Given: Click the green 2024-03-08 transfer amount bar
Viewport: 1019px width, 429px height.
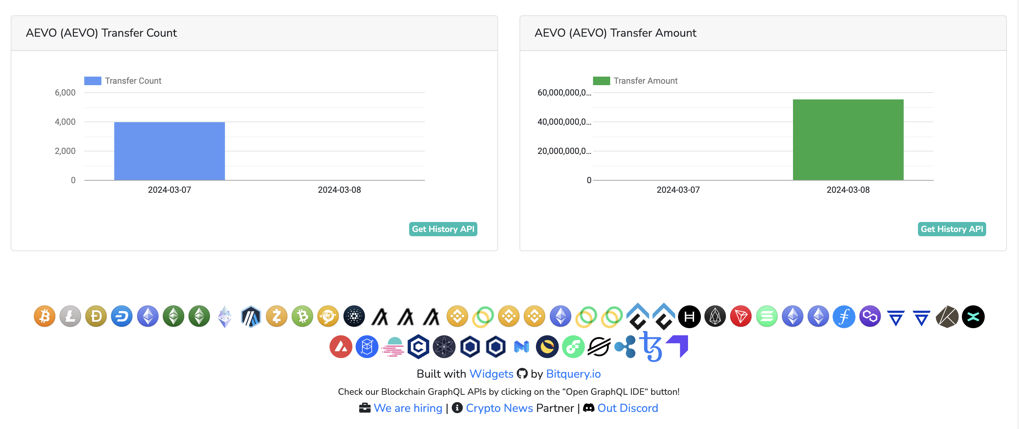Looking at the screenshot, I should tap(848, 140).
